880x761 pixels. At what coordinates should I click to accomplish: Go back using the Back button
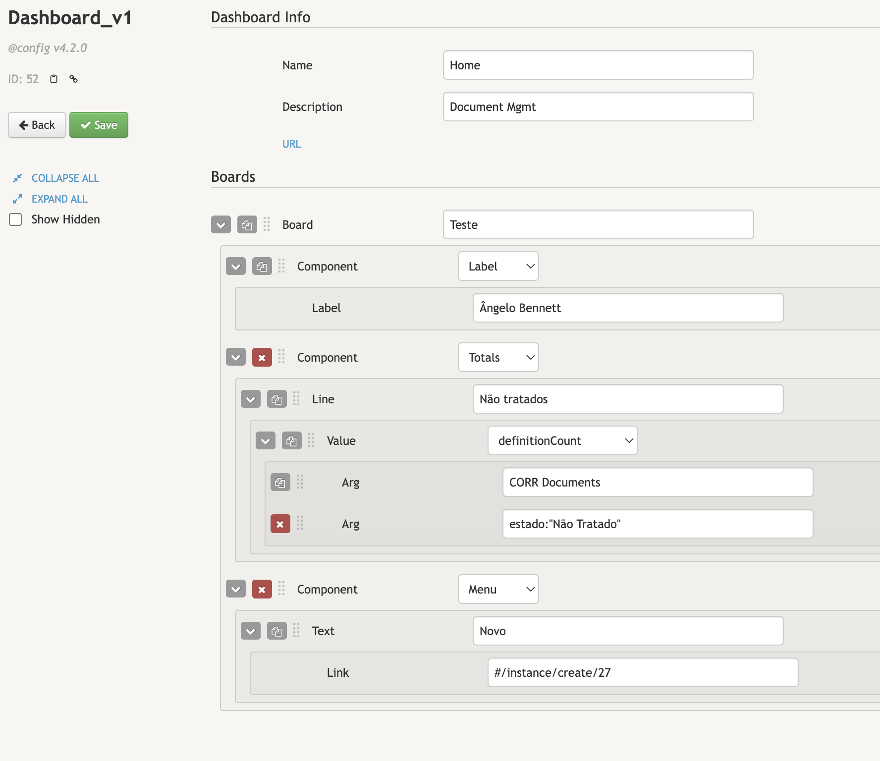click(37, 125)
